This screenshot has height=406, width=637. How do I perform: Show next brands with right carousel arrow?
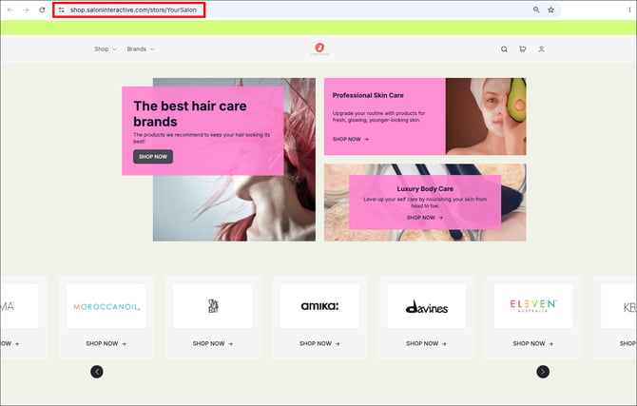tap(543, 372)
